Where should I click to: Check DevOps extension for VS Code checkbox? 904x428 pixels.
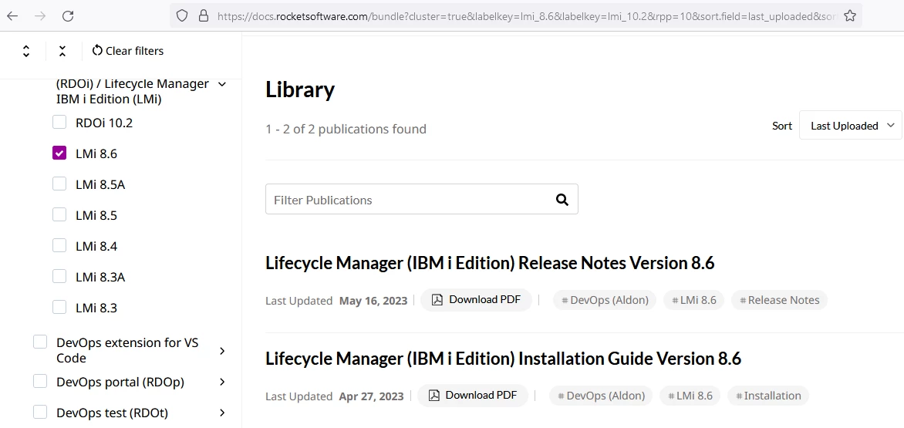[40, 342]
